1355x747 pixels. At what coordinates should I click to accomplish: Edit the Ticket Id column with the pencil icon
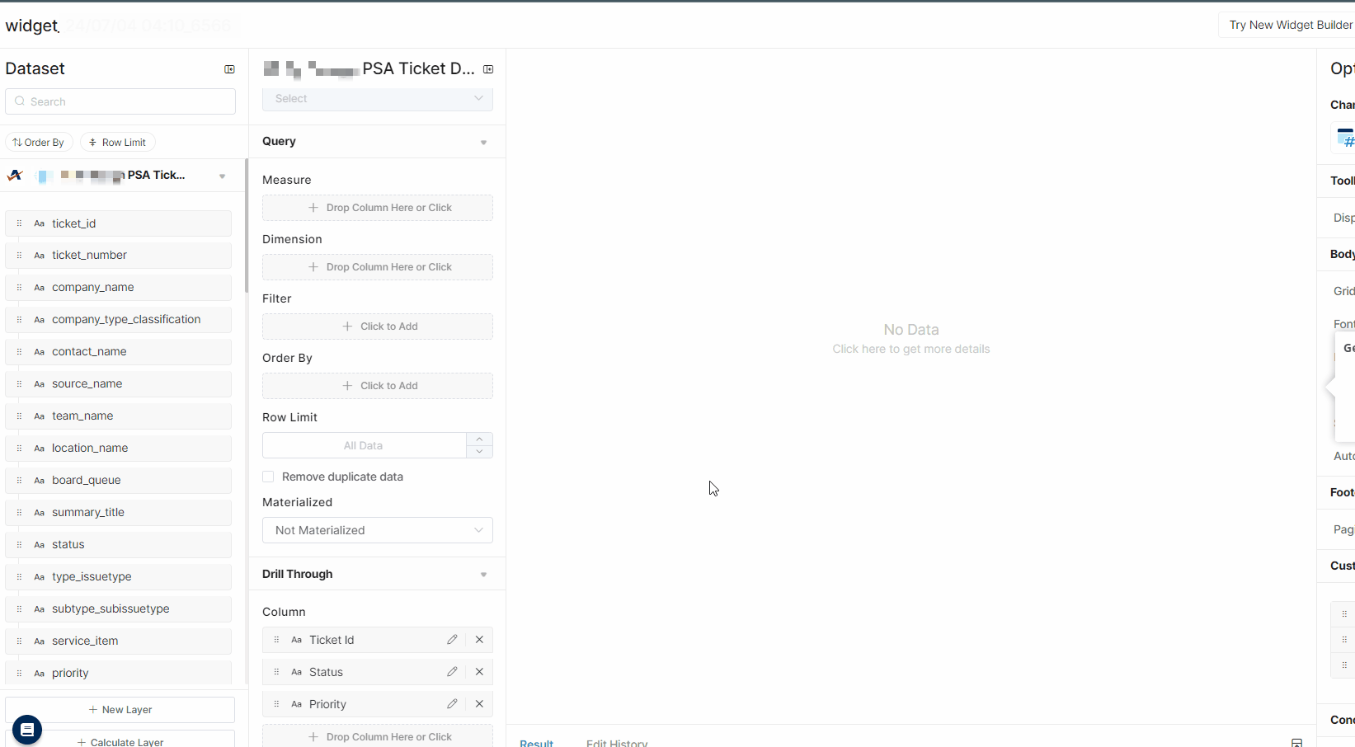tap(452, 639)
